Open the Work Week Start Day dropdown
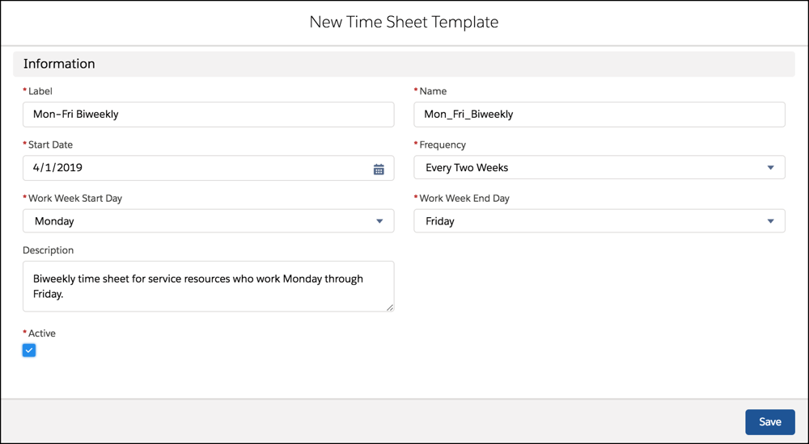Image resolution: width=809 pixels, height=444 pixels. tap(209, 221)
